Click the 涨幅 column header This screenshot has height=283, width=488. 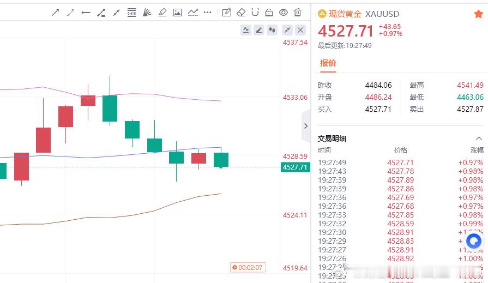[x=477, y=150]
